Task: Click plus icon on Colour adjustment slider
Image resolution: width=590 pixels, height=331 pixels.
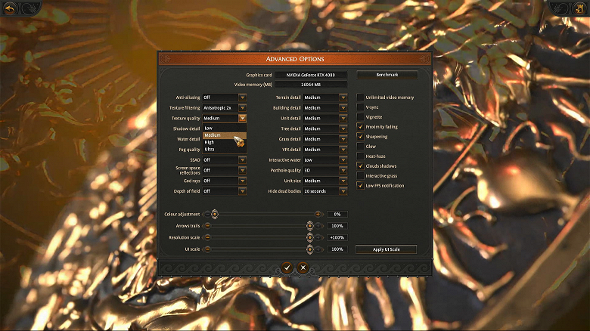Action: (318, 215)
